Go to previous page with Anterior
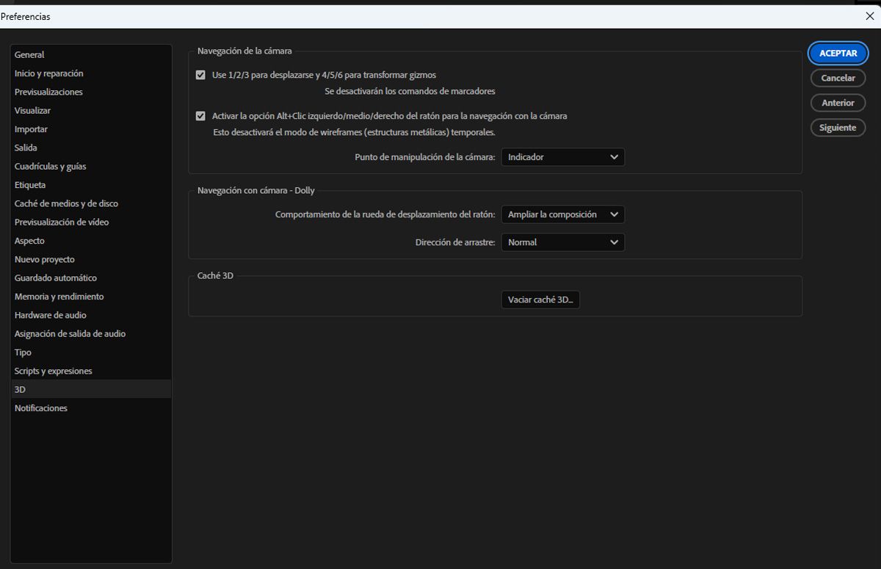The image size is (881, 569). point(838,103)
